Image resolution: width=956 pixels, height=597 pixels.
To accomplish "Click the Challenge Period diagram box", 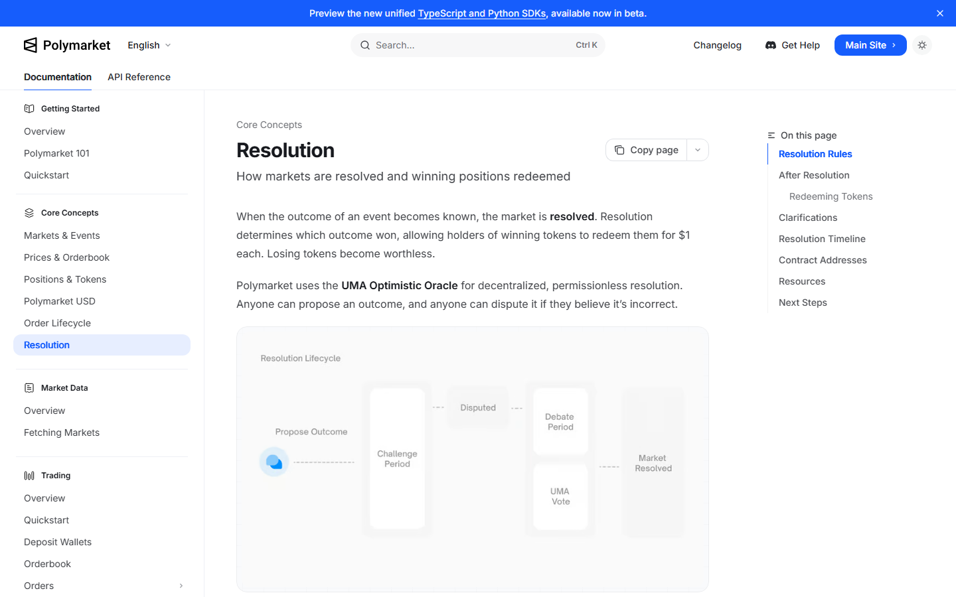I will [397, 458].
